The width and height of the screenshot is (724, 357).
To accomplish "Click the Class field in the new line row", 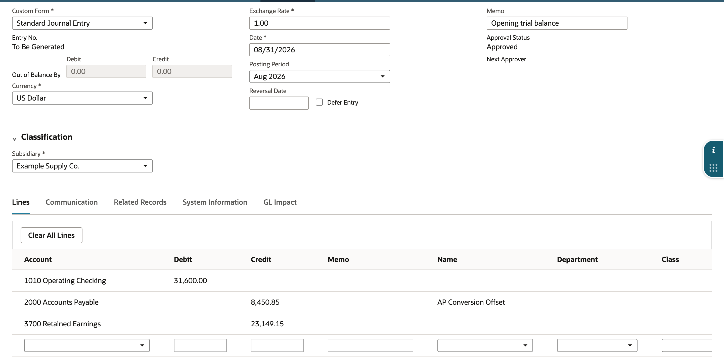I will point(687,345).
